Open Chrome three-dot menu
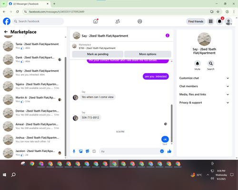Viewport: 238px width, 190px height. (x=234, y=11)
